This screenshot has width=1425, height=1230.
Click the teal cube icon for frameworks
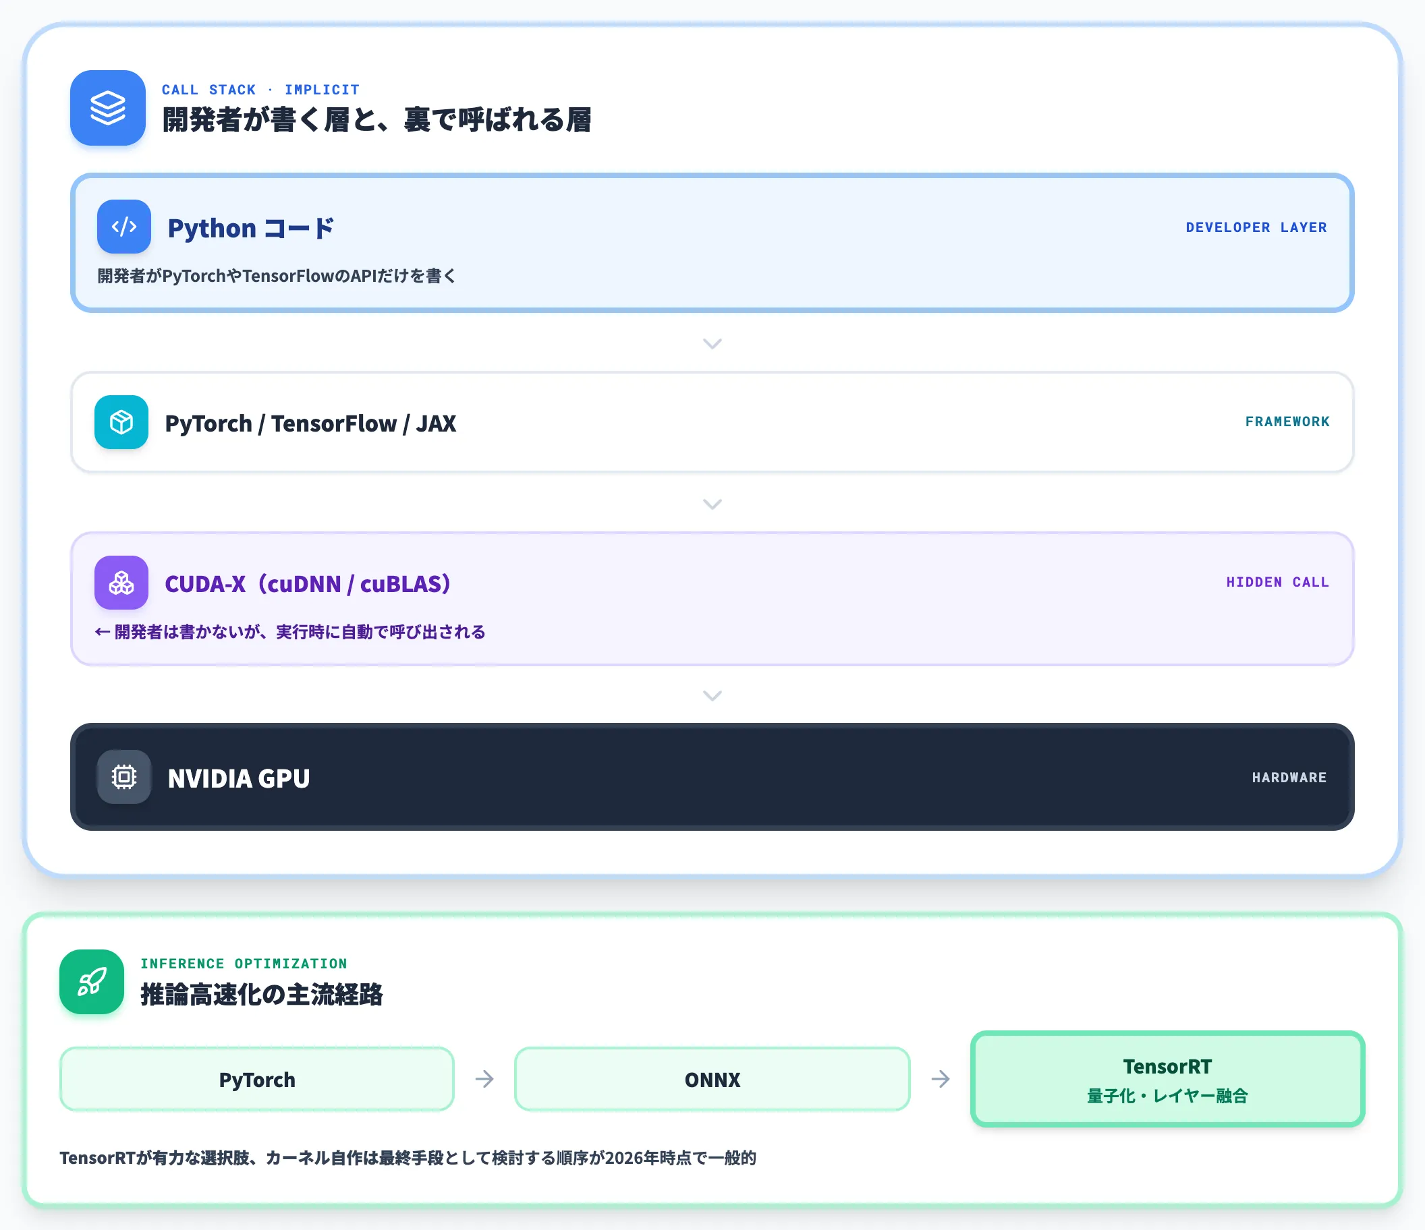121,422
